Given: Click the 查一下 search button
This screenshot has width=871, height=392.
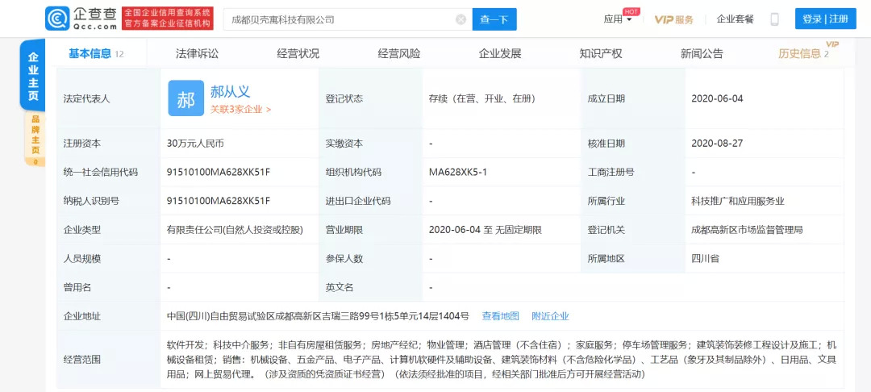Looking at the screenshot, I should [x=494, y=19].
